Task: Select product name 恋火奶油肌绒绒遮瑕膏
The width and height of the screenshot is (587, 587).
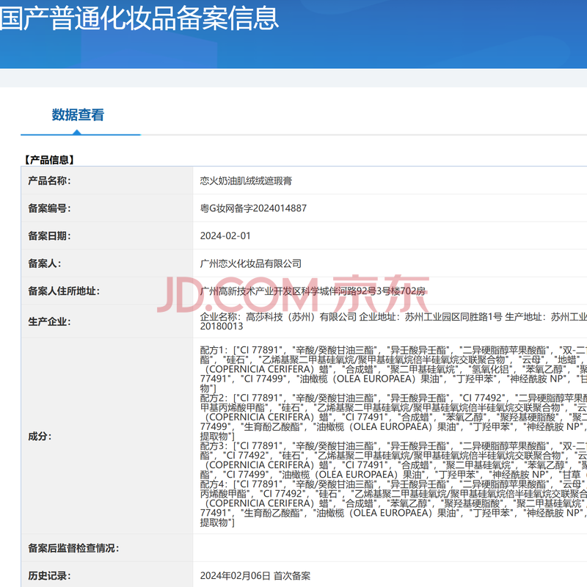Action: (246, 181)
